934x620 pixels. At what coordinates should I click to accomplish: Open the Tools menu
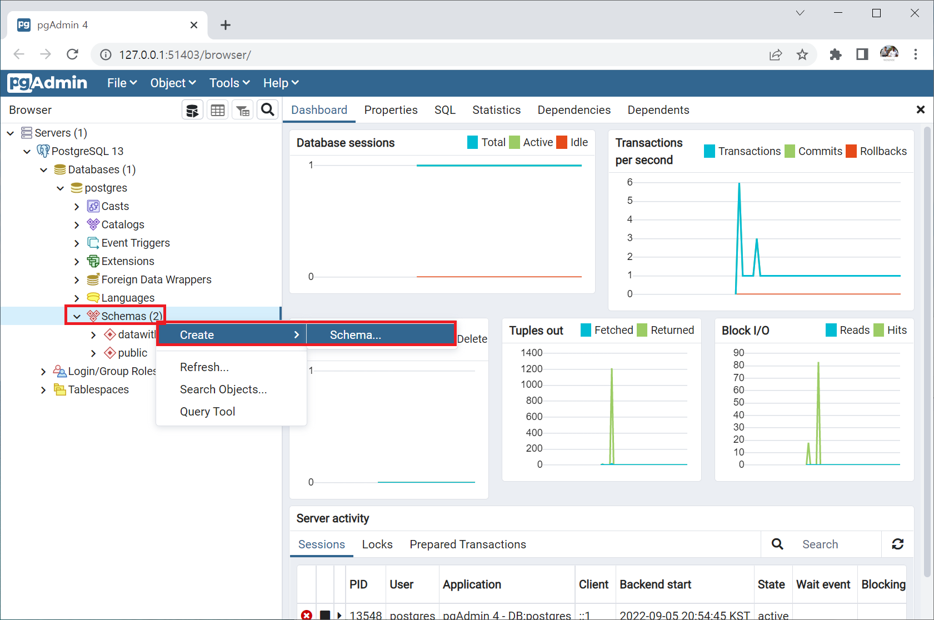(229, 83)
